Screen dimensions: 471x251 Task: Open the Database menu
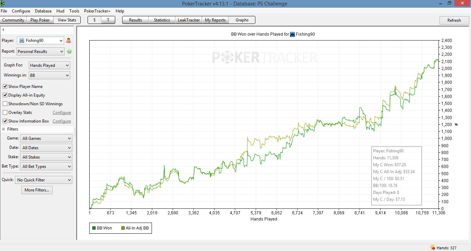click(43, 11)
